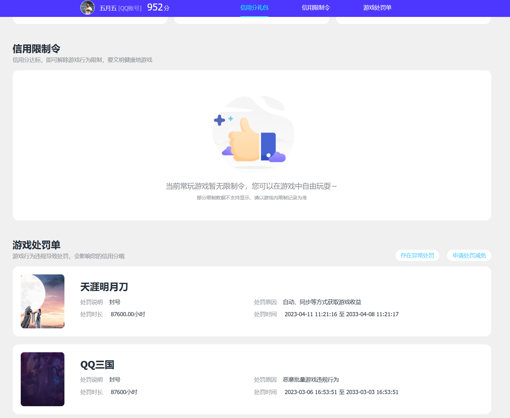This screenshot has width=510, height=418.
Task: Click the 存在异常处罚 button
Action: click(417, 256)
